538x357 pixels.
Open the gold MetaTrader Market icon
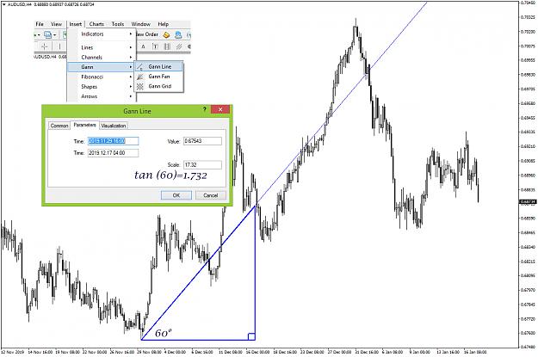(x=166, y=34)
